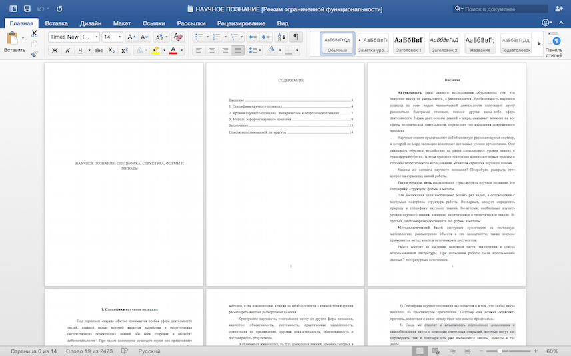Apply the Название style
Screen dimensions: 571x356
pos(480,43)
